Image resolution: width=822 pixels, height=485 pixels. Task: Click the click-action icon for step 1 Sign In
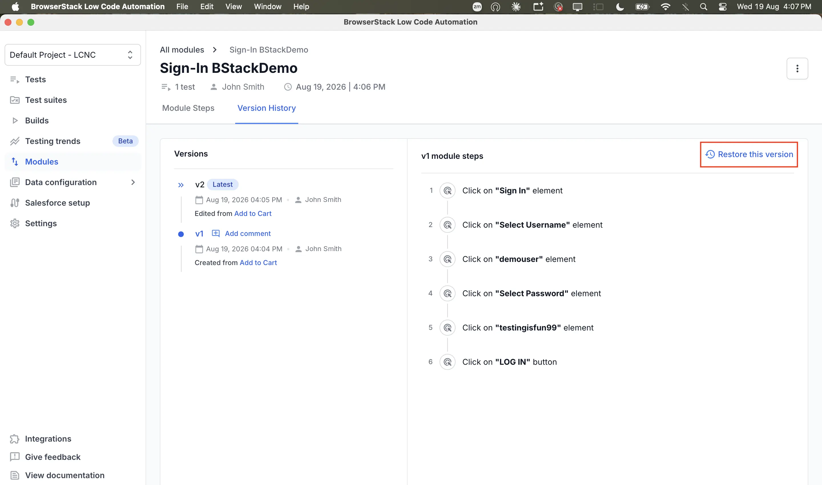(x=448, y=191)
